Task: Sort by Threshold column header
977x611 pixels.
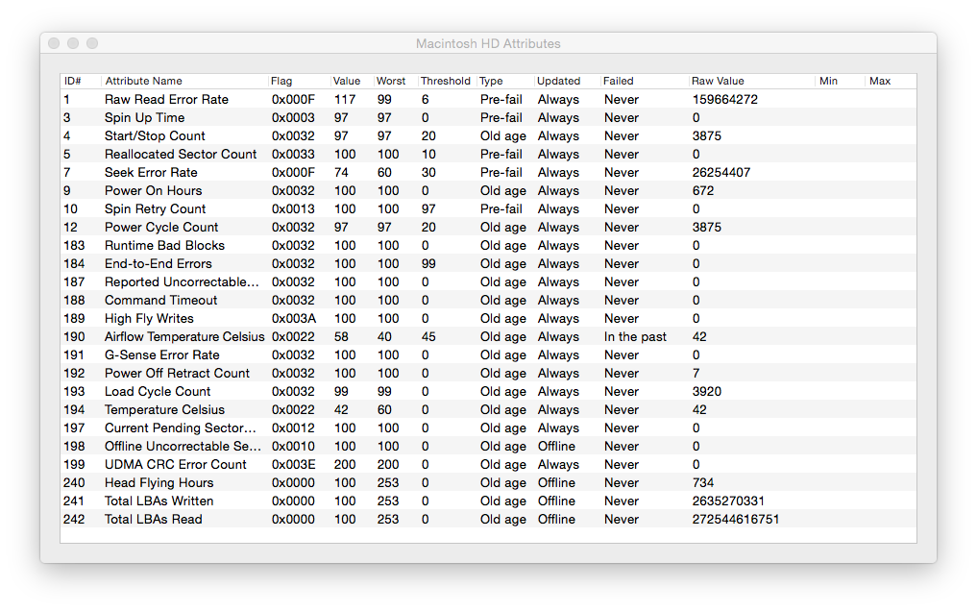Action: (446, 81)
